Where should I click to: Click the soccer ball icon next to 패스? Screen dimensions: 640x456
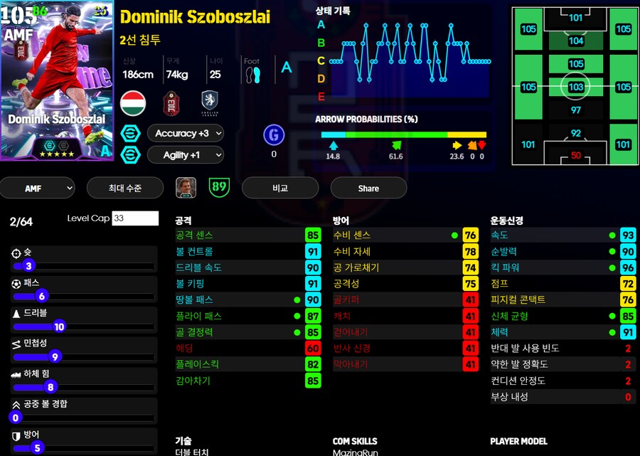16,282
